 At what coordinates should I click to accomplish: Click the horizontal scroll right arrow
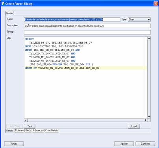[x=146, y=120]
